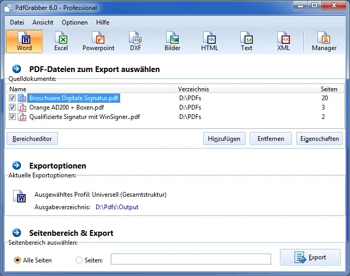
Task: Click arrow icon beside Exportoptionen heading
Action: tap(17, 165)
